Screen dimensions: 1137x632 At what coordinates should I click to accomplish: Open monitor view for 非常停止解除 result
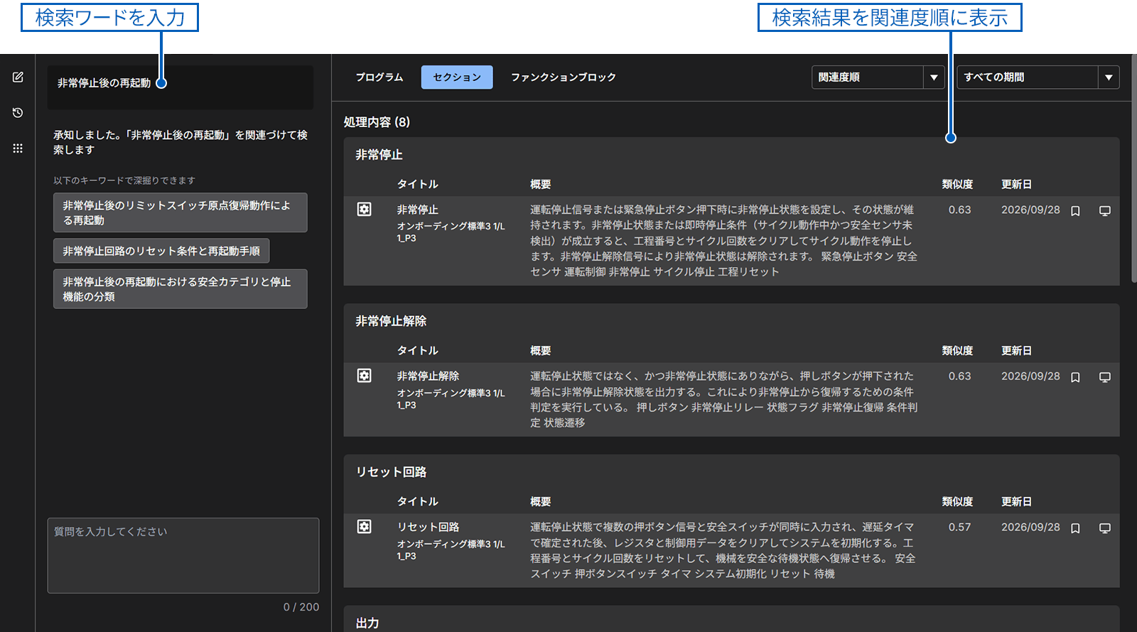(x=1105, y=377)
